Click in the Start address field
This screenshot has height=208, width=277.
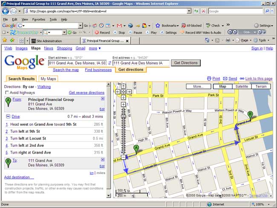point(78,63)
